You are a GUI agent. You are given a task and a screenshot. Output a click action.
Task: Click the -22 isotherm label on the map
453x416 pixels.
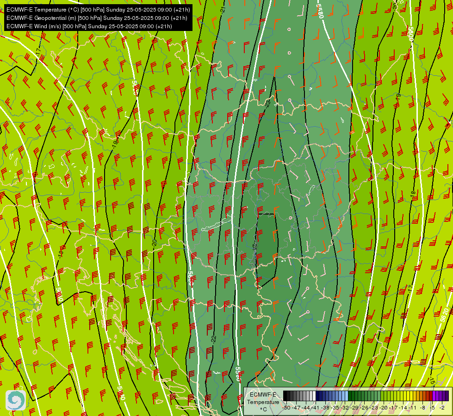213,339
